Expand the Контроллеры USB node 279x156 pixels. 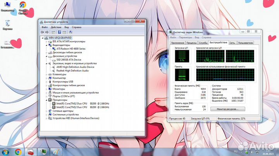(x=46, y=82)
